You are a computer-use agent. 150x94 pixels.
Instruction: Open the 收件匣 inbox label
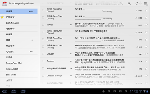pos(19,11)
